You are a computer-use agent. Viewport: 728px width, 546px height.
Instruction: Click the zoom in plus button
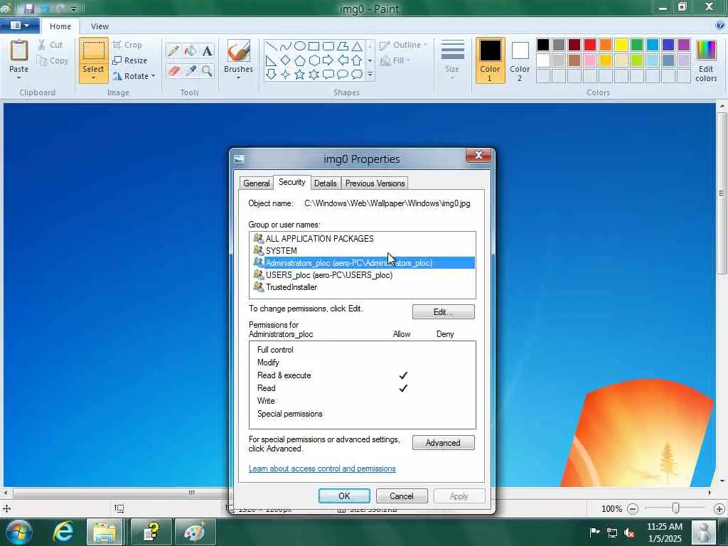click(719, 509)
